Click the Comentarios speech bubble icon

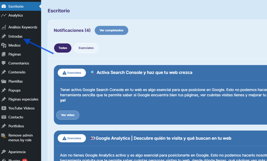[x=4, y=63]
